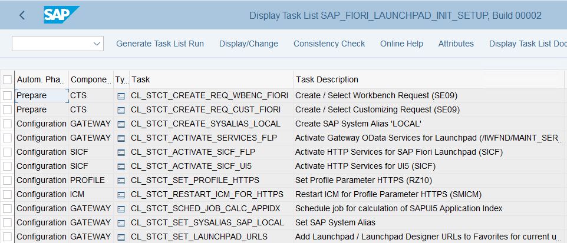Click type icon for CL_STCT_CREATE_REQ_WBENC_FIORI
Screen dimensions: 567x243
[121, 96]
